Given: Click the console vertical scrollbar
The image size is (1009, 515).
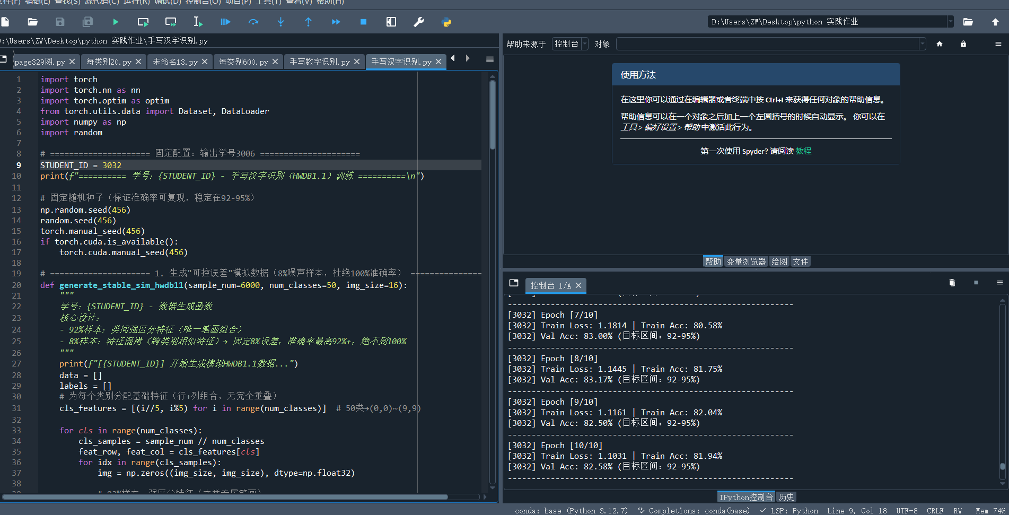Looking at the screenshot, I should [x=1002, y=392].
